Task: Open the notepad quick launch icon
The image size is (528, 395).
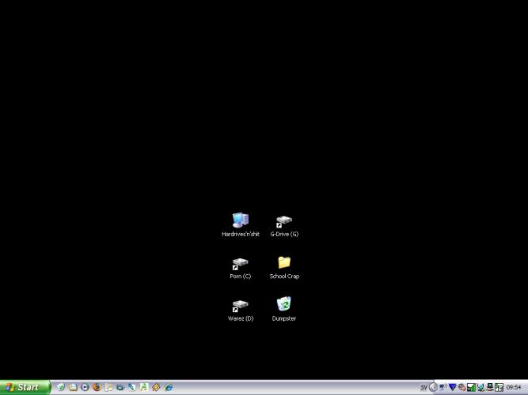Action: coord(108,387)
